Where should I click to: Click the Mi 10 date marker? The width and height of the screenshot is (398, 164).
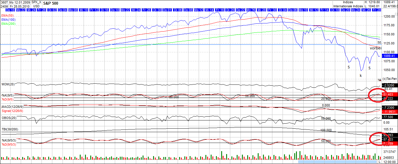(x=84, y=10)
